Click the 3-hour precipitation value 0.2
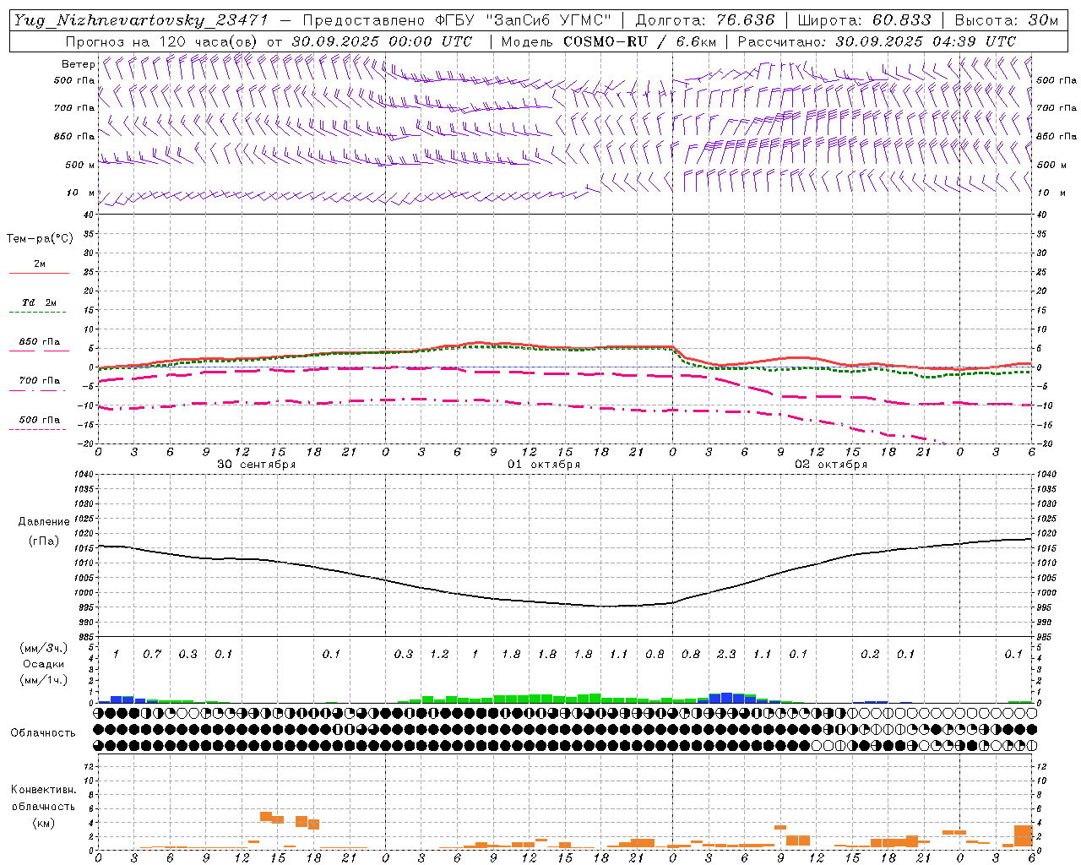This screenshot has width=1081, height=865. click(870, 655)
